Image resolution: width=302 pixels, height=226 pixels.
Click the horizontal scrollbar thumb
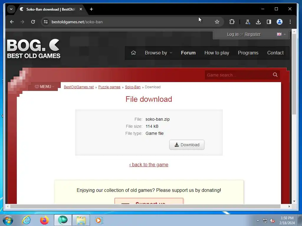[x=145, y=206]
